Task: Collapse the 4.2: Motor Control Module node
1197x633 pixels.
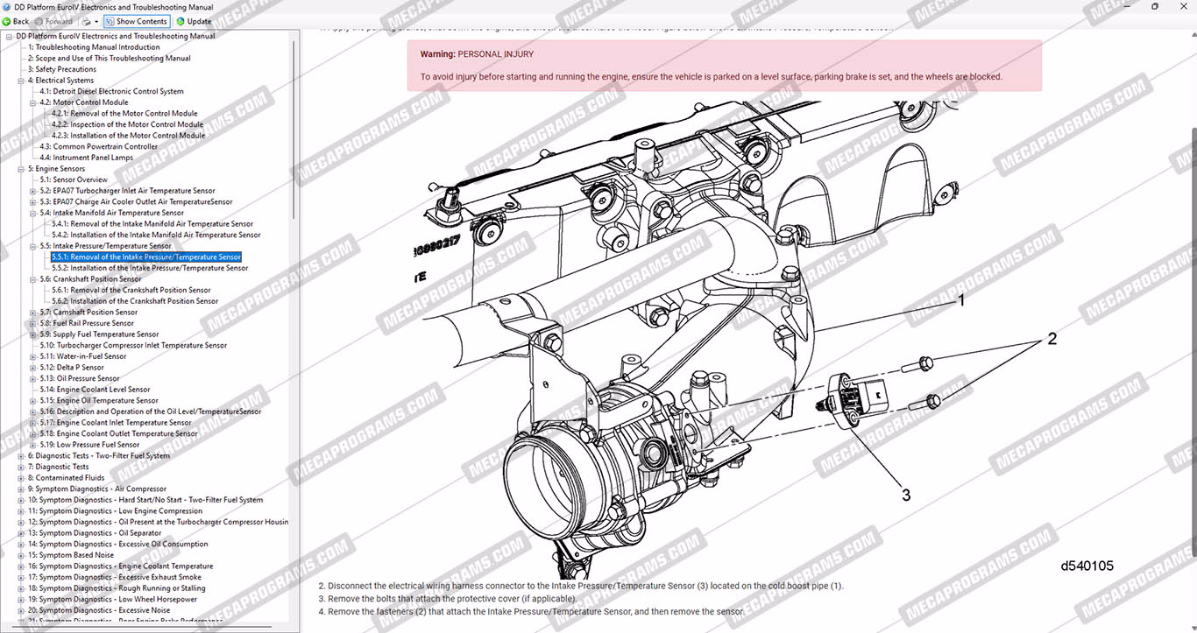Action: pyautogui.click(x=33, y=102)
